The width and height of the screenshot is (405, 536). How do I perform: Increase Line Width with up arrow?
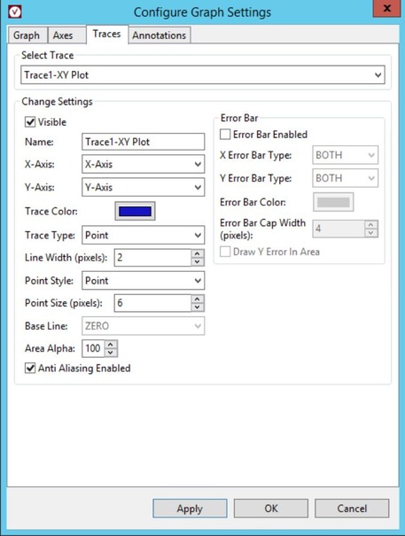198,253
